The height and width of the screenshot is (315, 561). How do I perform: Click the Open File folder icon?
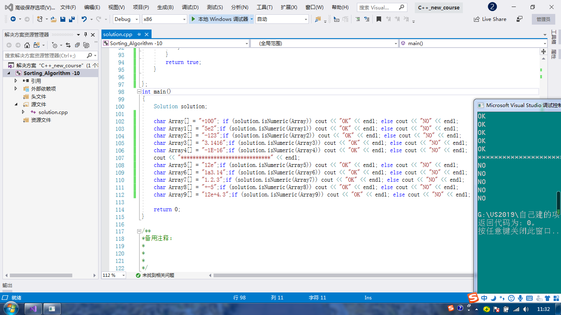[53, 19]
